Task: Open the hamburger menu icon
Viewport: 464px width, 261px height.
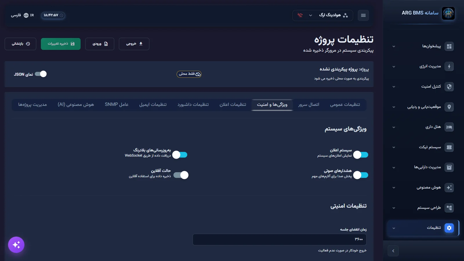Action: pos(363,15)
